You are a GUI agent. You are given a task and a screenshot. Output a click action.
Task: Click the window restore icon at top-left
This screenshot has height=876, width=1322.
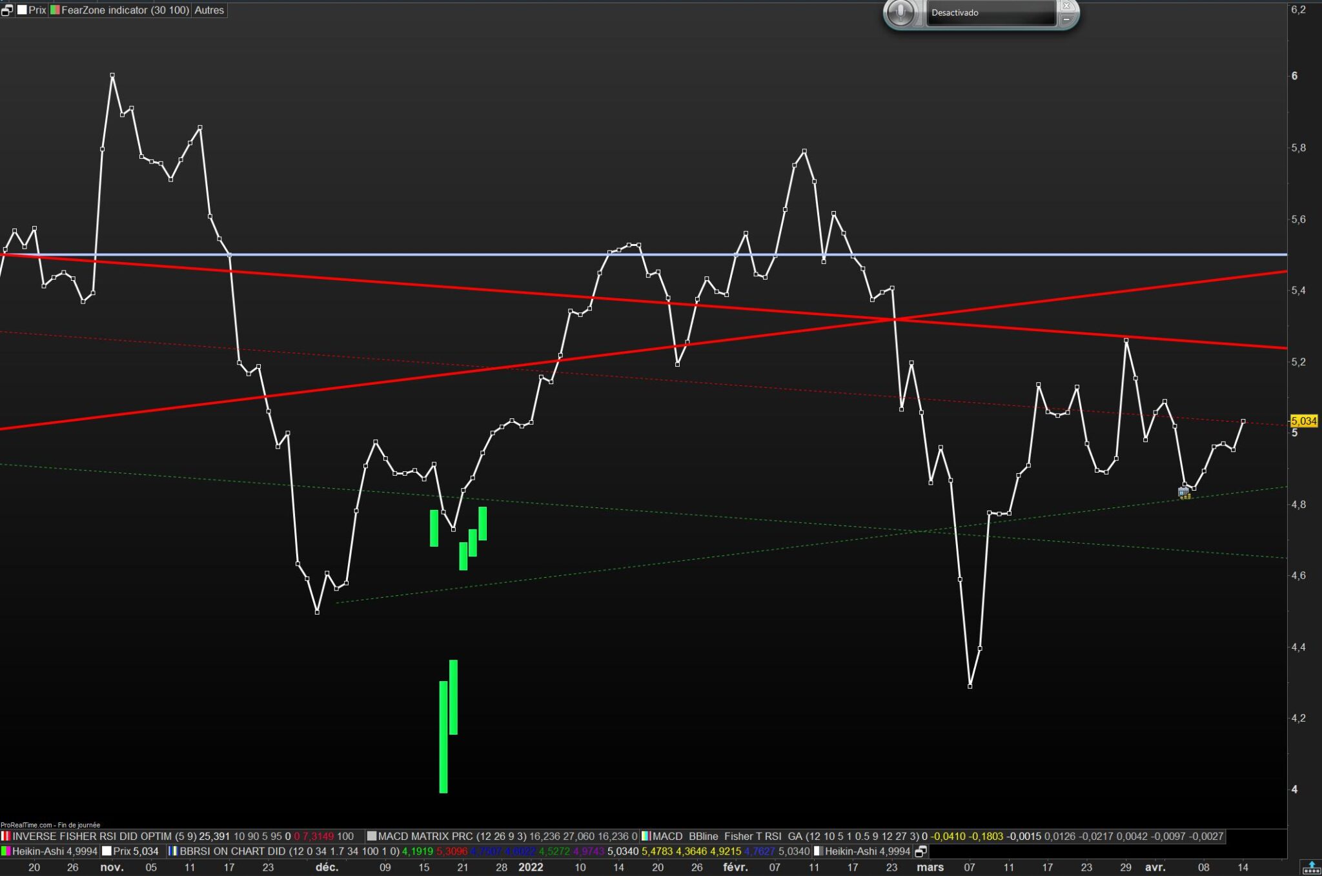(x=7, y=10)
